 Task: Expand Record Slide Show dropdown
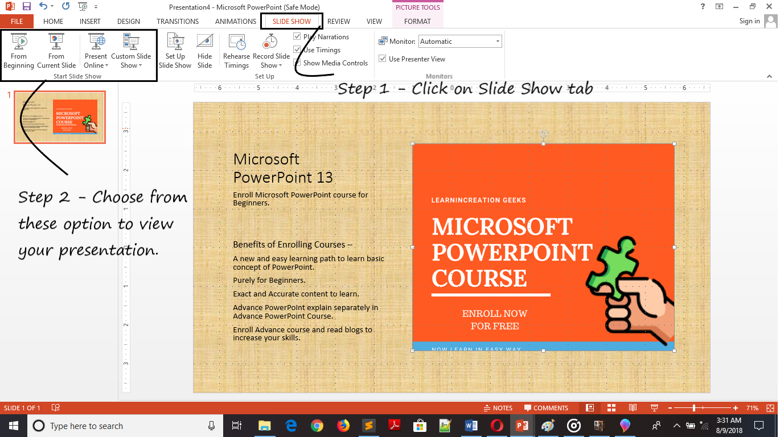click(272, 65)
